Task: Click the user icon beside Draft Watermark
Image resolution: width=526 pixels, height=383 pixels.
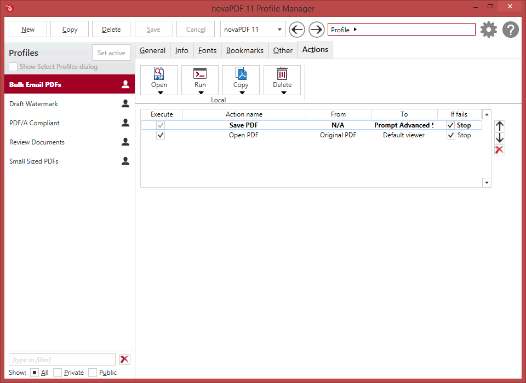Action: click(125, 103)
